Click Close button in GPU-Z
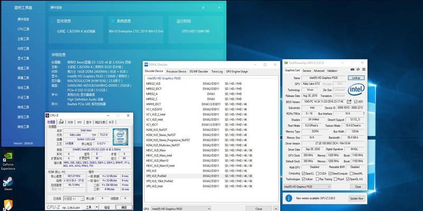The width and height of the screenshot is (423, 211). pyautogui.click(x=358, y=187)
